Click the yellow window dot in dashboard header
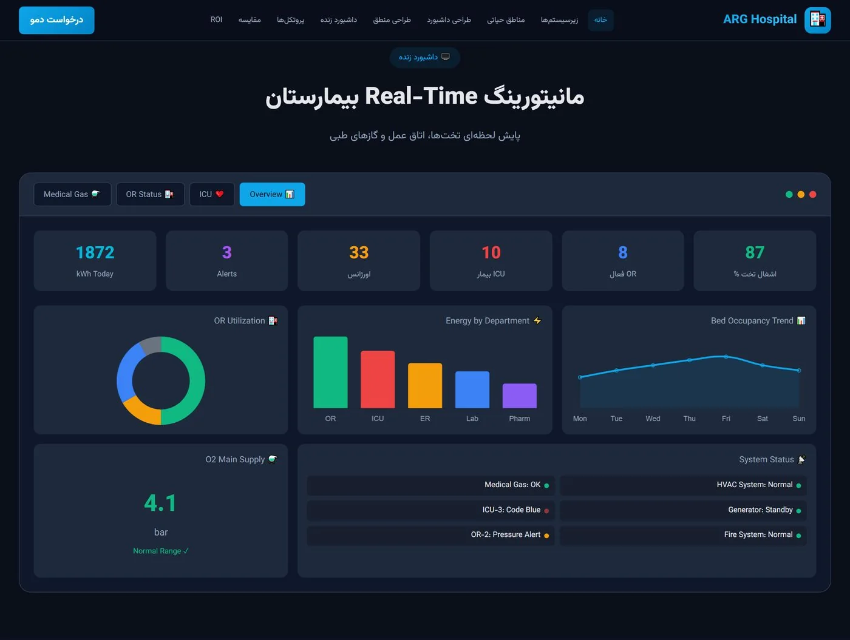Screen dimensions: 850x640 tap(801, 194)
